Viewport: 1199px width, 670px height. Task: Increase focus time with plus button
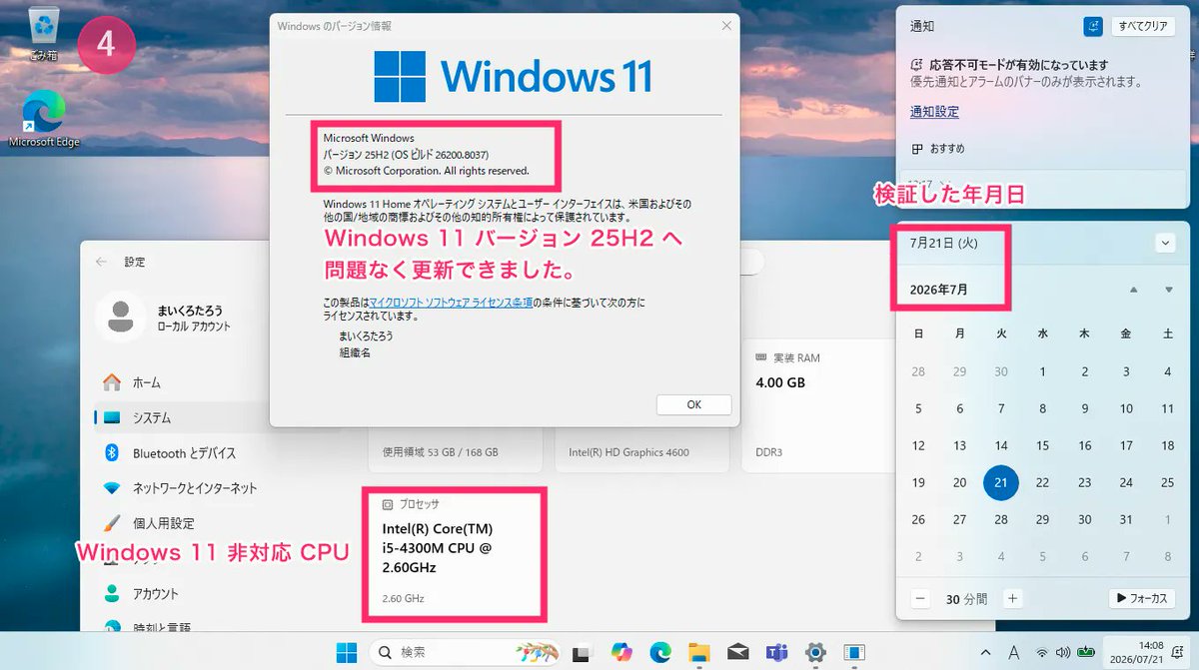pos(1012,598)
